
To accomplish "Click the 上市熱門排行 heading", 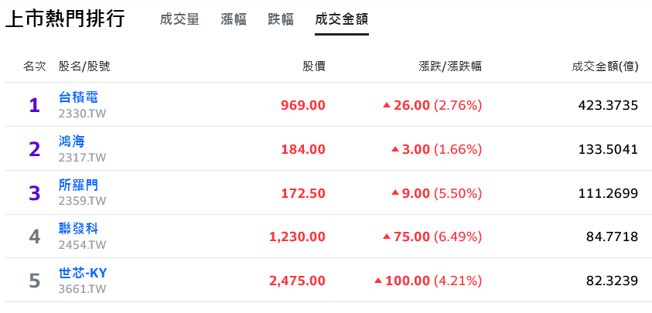I will click(x=65, y=19).
